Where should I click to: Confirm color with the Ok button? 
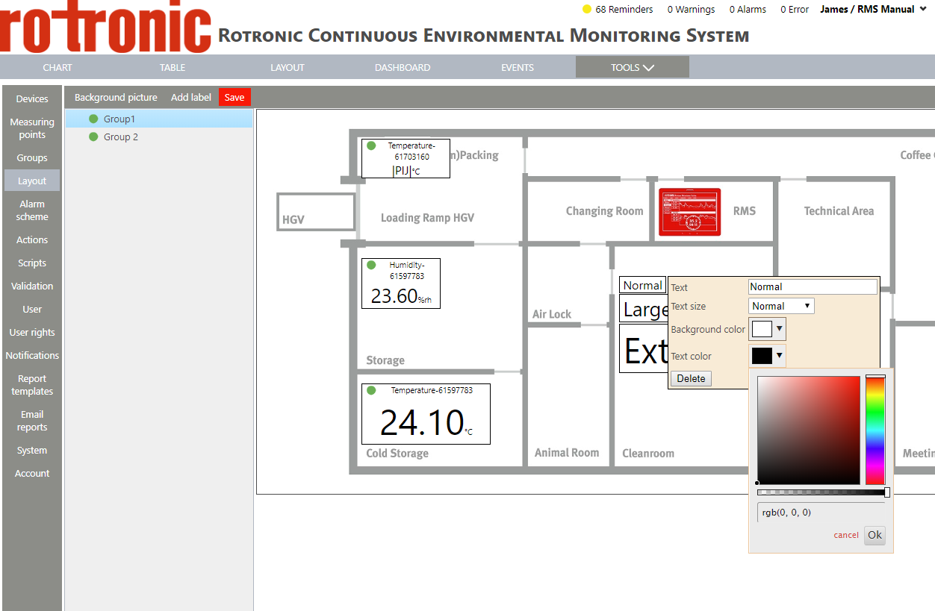(x=875, y=535)
